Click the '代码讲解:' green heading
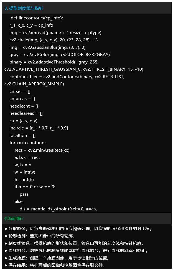This screenshot has height=270, width=173. (14, 219)
